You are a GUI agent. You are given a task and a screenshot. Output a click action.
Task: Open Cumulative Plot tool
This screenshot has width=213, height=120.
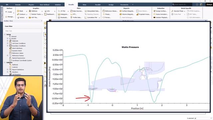pyautogui.click(x=91, y=18)
